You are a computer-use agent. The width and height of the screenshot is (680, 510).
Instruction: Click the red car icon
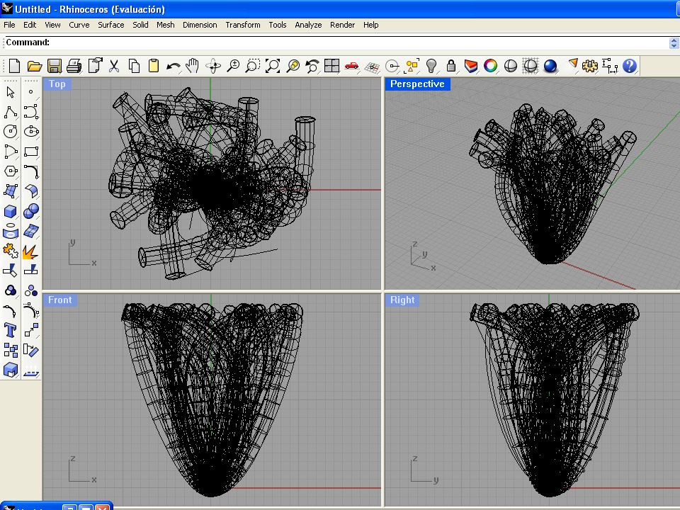pos(352,66)
